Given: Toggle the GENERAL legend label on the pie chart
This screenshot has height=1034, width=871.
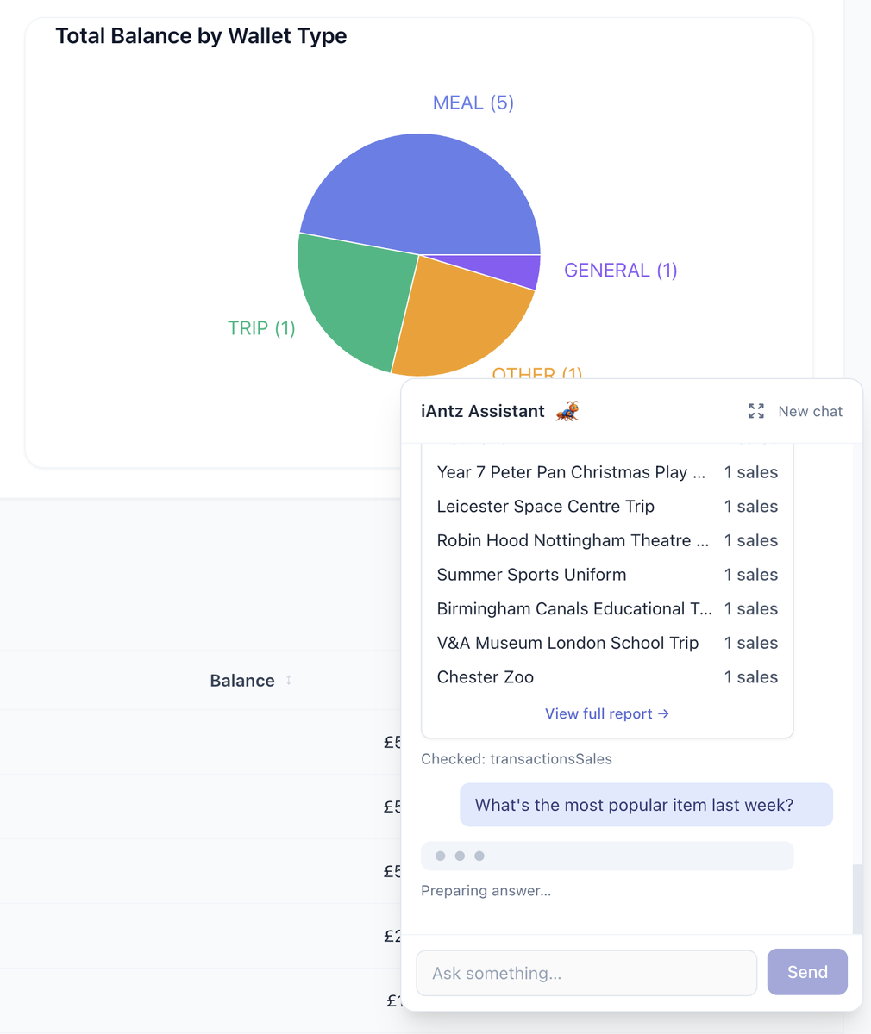Looking at the screenshot, I should coord(620,270).
